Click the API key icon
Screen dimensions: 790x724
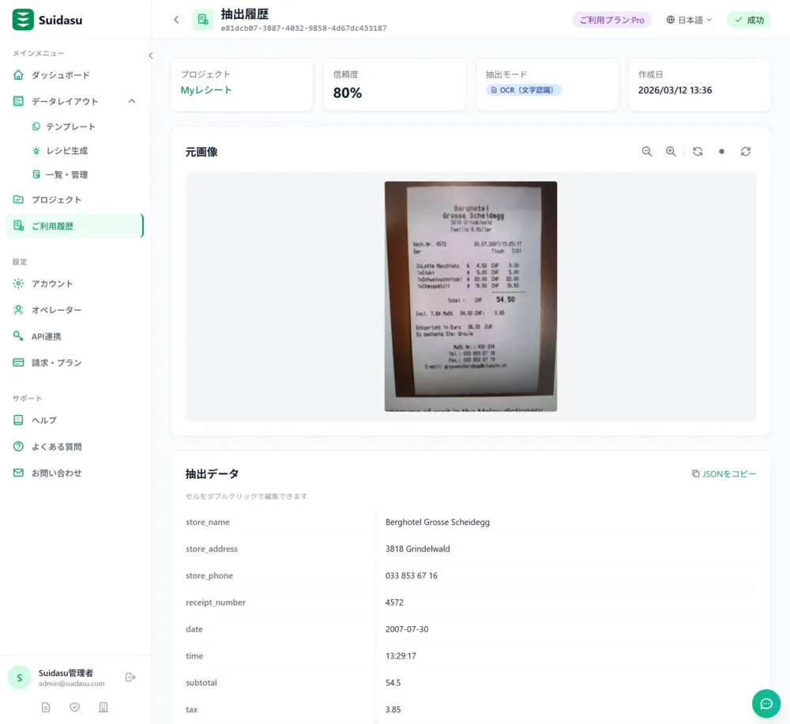point(18,336)
